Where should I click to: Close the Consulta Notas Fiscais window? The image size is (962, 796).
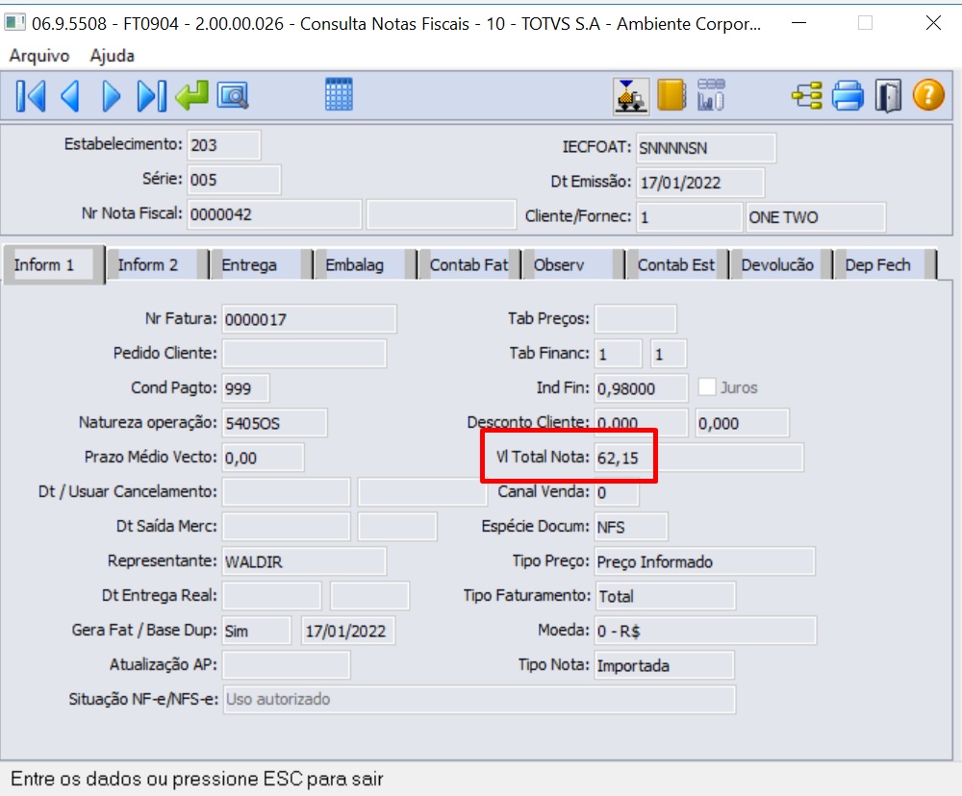[x=933, y=23]
